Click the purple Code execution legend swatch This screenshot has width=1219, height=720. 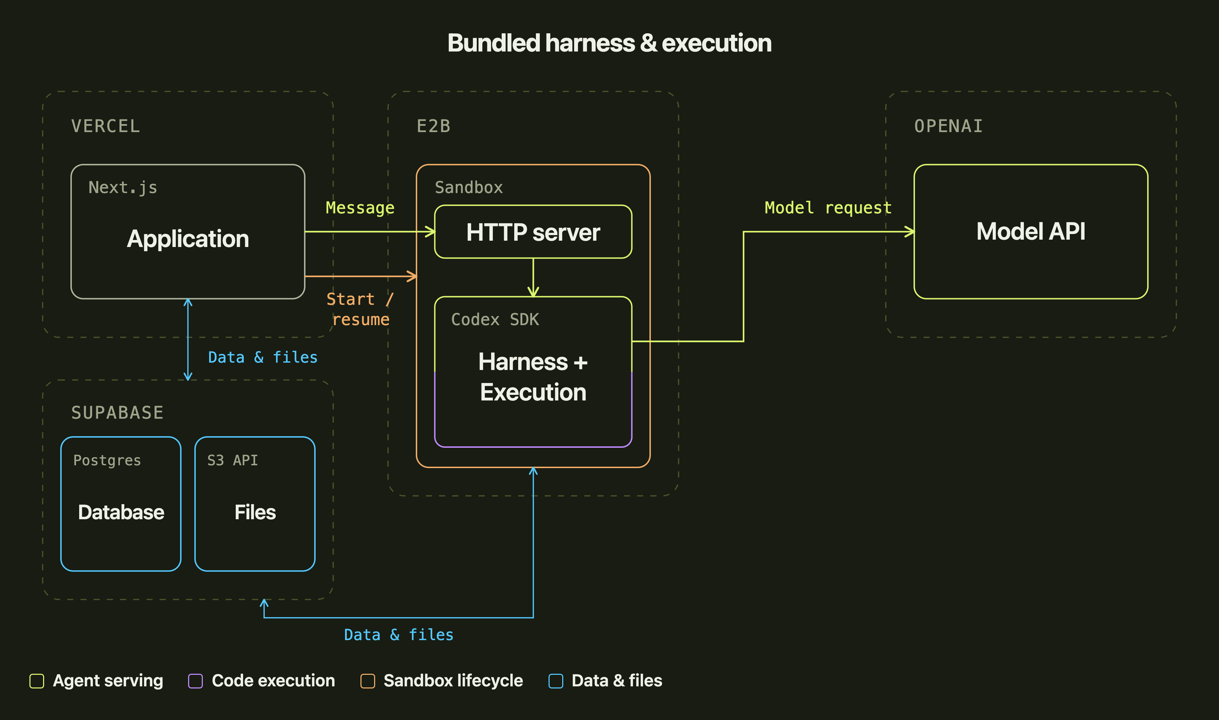[195, 681]
